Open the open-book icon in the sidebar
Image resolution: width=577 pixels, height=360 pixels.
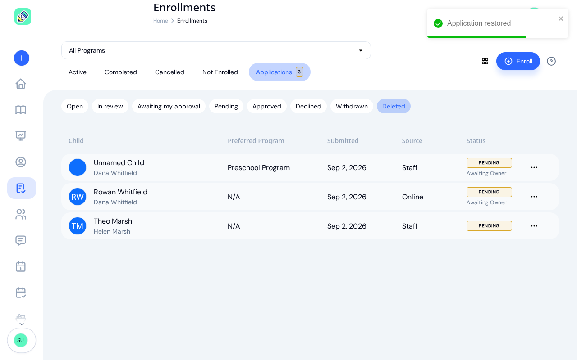point(21,110)
